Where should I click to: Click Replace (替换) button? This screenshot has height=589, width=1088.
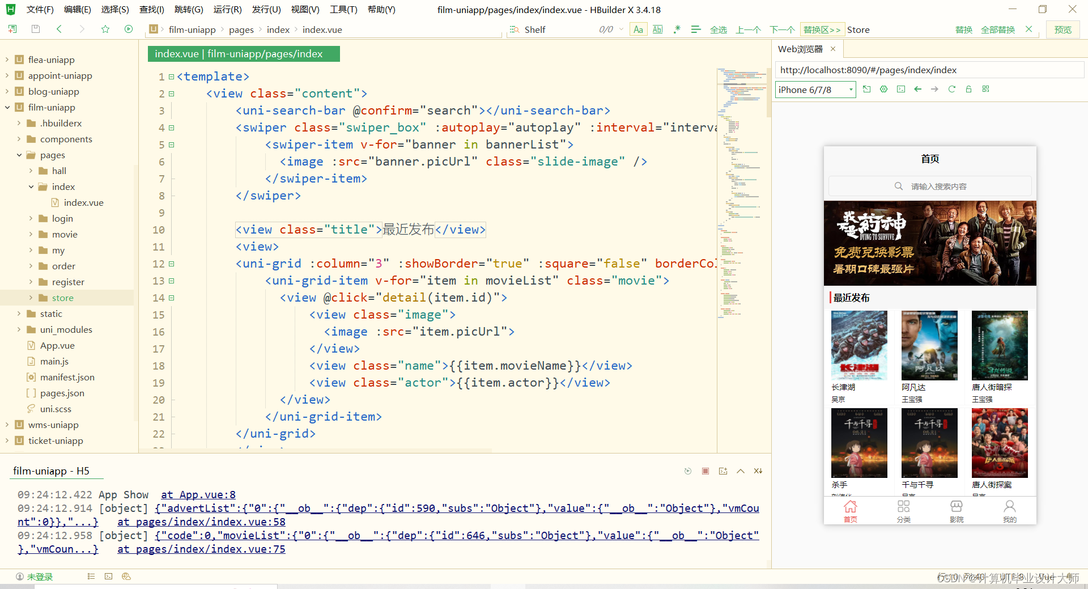(964, 29)
